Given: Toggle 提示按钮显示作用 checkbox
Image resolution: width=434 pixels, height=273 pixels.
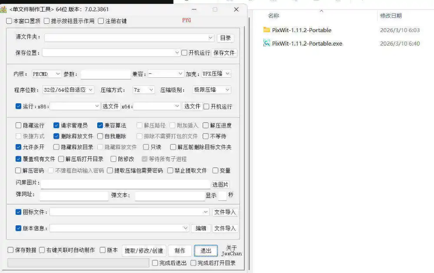Looking at the screenshot, I should tap(46, 21).
